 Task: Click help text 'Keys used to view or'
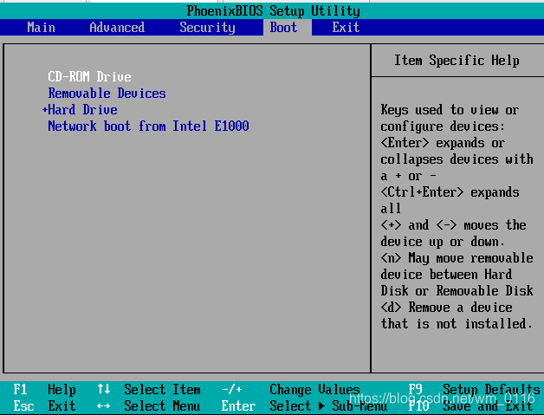point(450,110)
